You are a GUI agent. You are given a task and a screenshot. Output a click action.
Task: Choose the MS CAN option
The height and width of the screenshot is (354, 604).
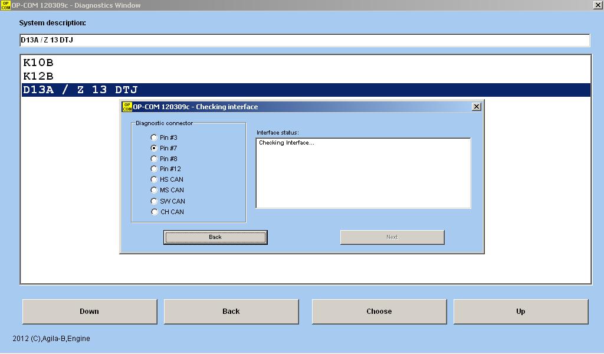(154, 190)
